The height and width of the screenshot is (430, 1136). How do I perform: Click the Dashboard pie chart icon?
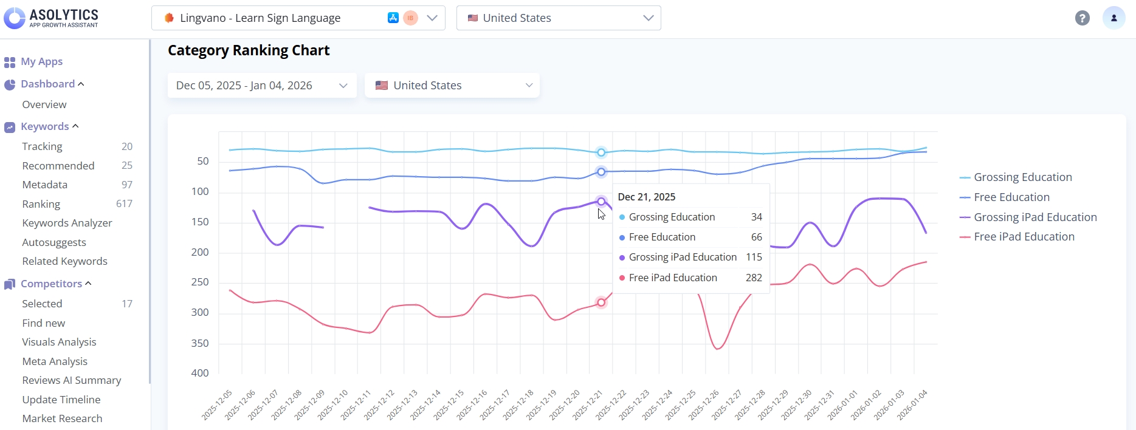coord(10,84)
